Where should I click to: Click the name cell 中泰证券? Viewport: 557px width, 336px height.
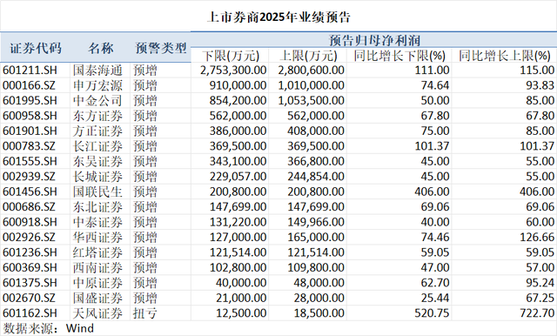[x=97, y=222]
